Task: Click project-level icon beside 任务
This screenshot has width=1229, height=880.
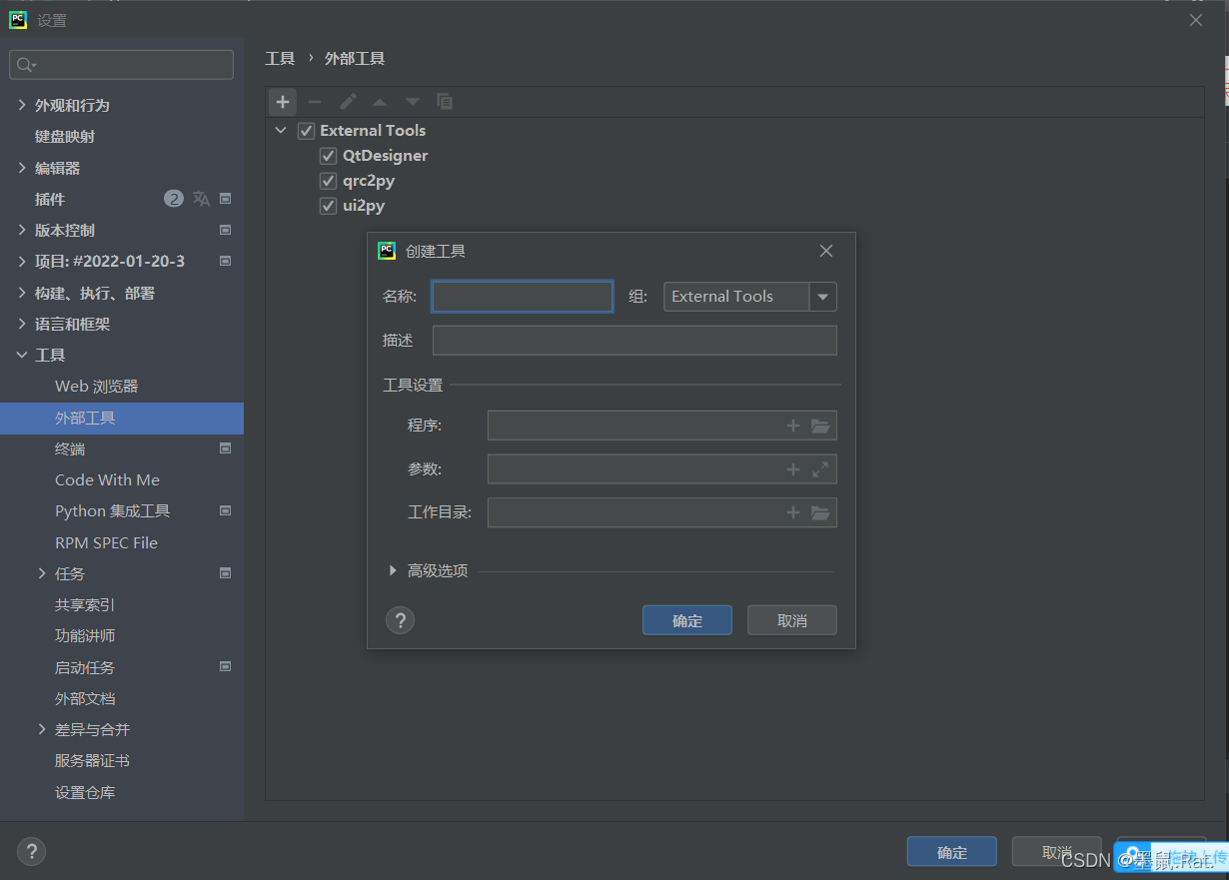Action: click(226, 573)
